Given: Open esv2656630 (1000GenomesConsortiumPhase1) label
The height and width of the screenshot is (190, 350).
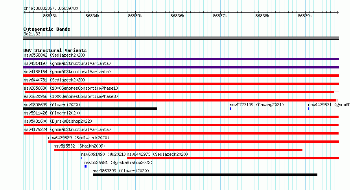Looking at the screenshot, I should pyautogui.click(x=71, y=88).
